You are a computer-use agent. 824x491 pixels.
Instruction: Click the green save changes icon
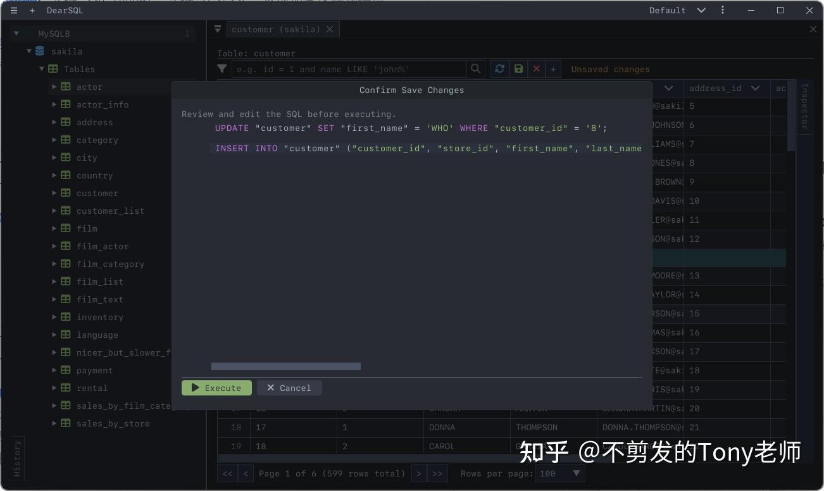click(518, 69)
